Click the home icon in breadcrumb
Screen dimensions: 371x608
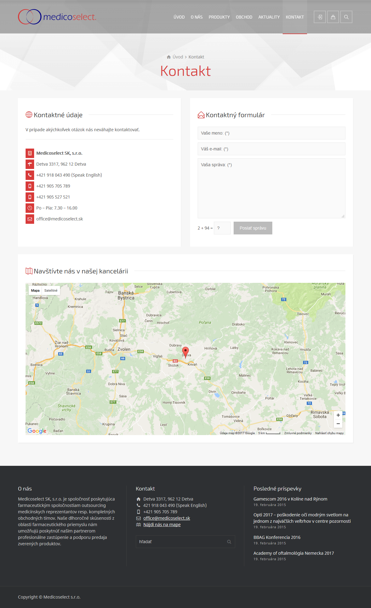coord(169,57)
